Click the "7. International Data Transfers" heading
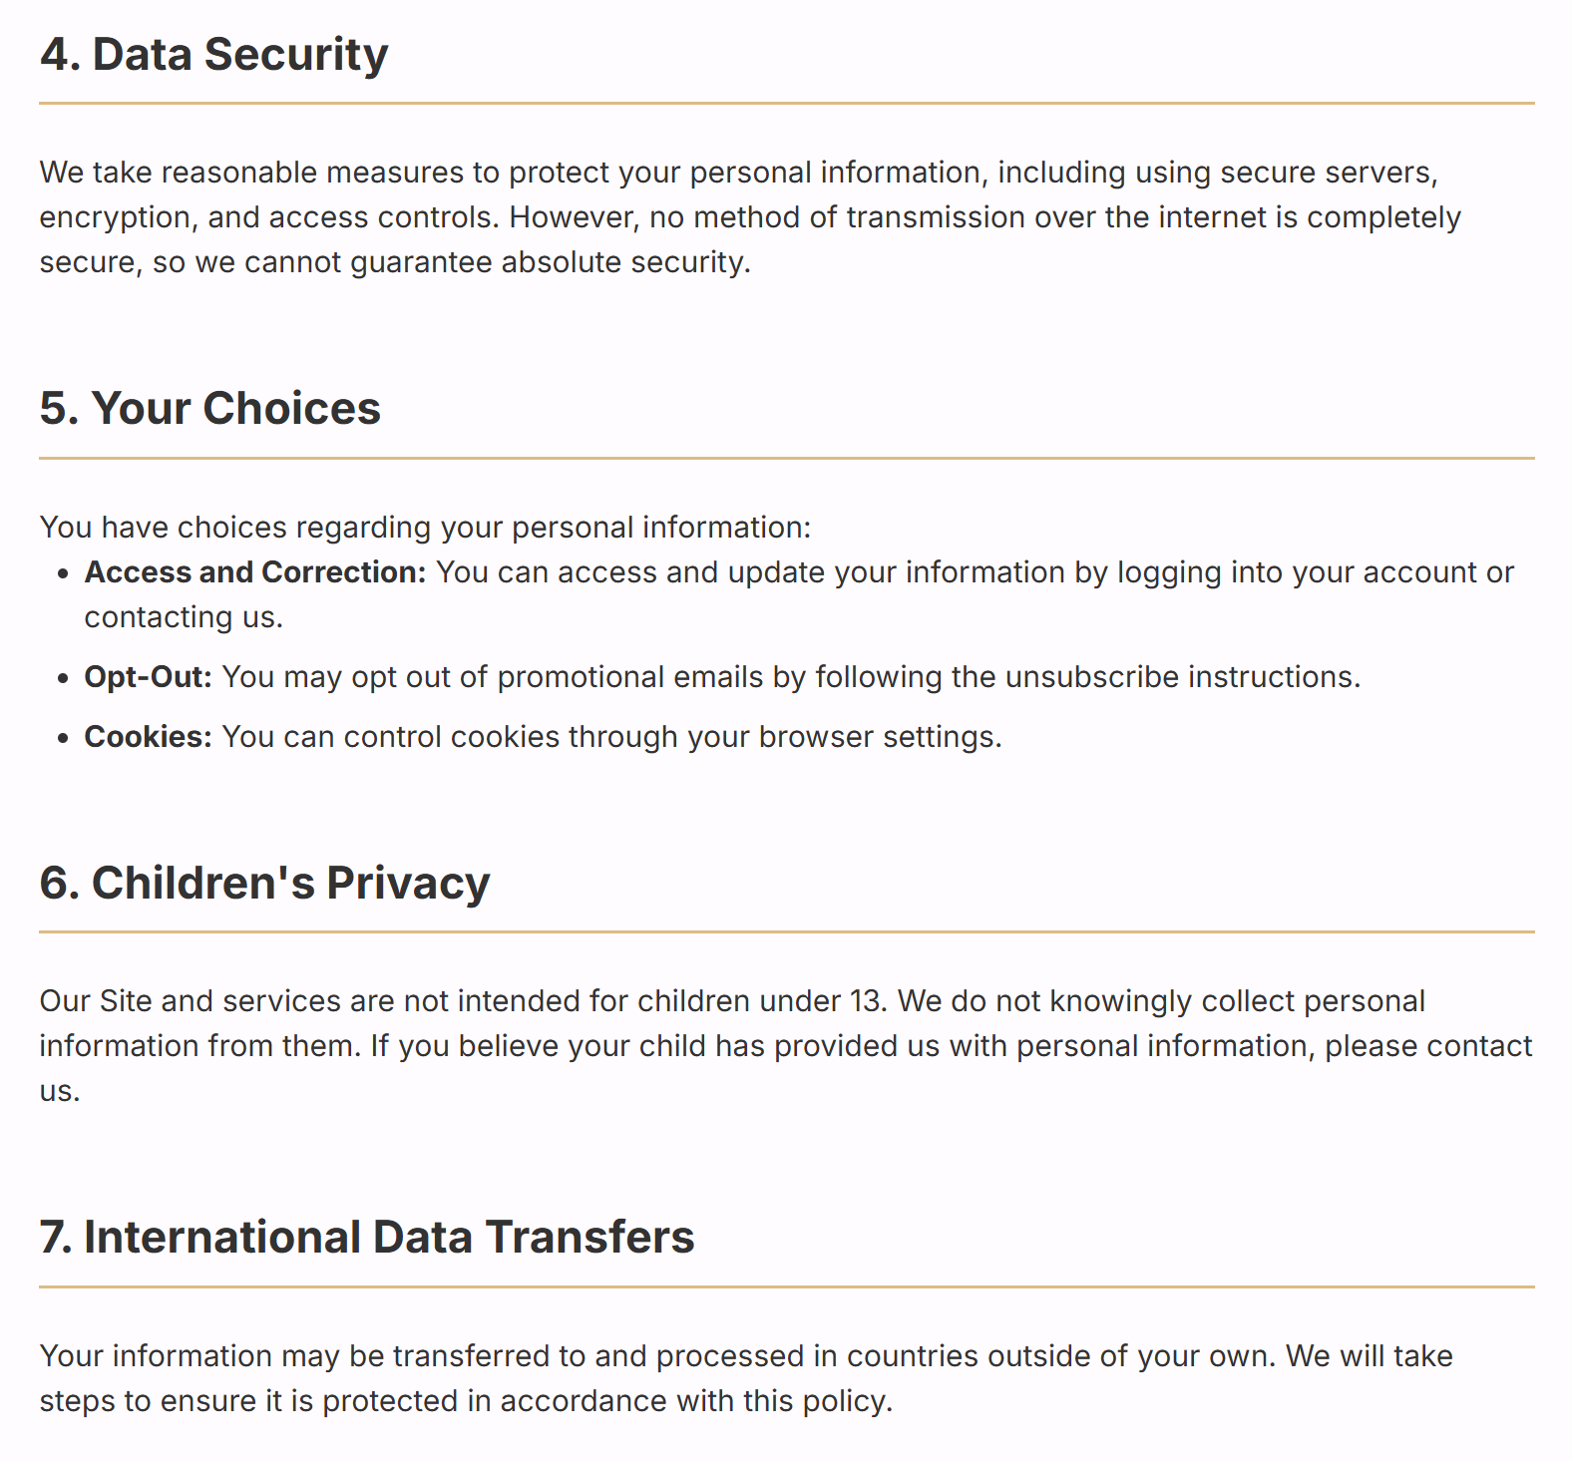Viewport: 1572px width, 1461px height. point(366,1238)
